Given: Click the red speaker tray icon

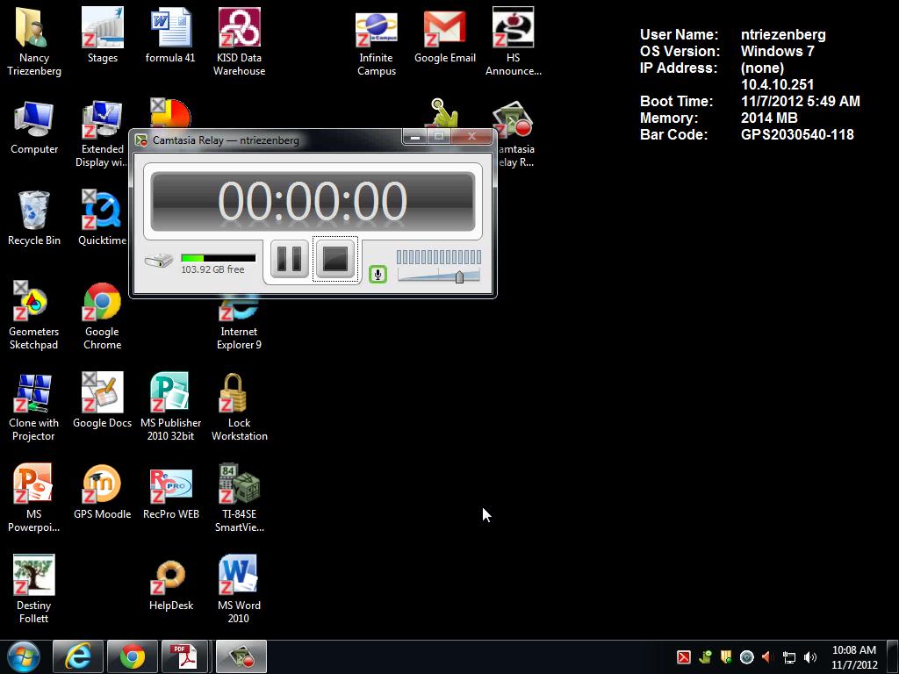Looking at the screenshot, I should pyautogui.click(x=767, y=657).
